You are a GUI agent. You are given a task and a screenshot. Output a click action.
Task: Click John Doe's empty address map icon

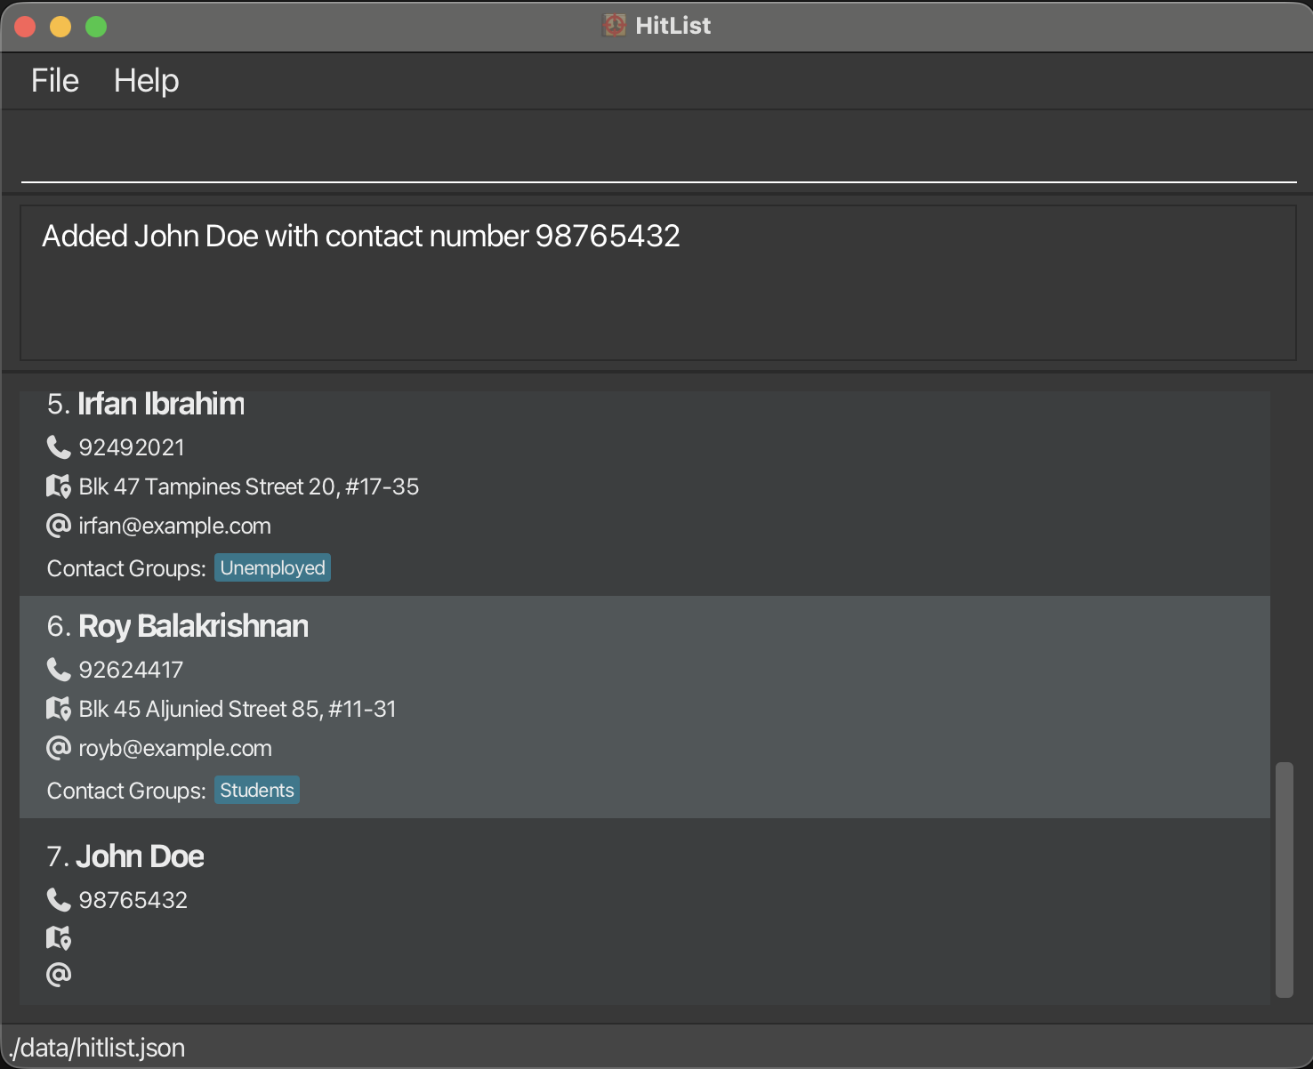[59, 937]
